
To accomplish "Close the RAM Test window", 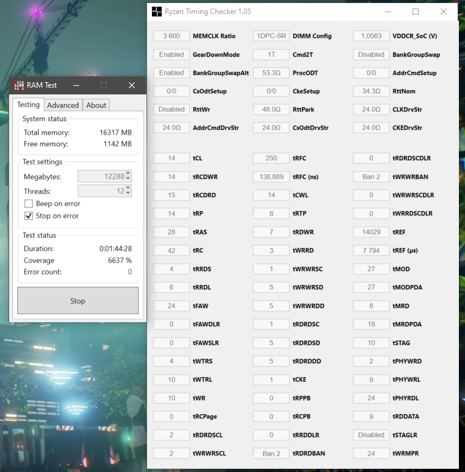I will click(132, 85).
